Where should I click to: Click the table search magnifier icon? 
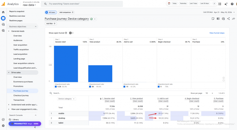[51, 93]
